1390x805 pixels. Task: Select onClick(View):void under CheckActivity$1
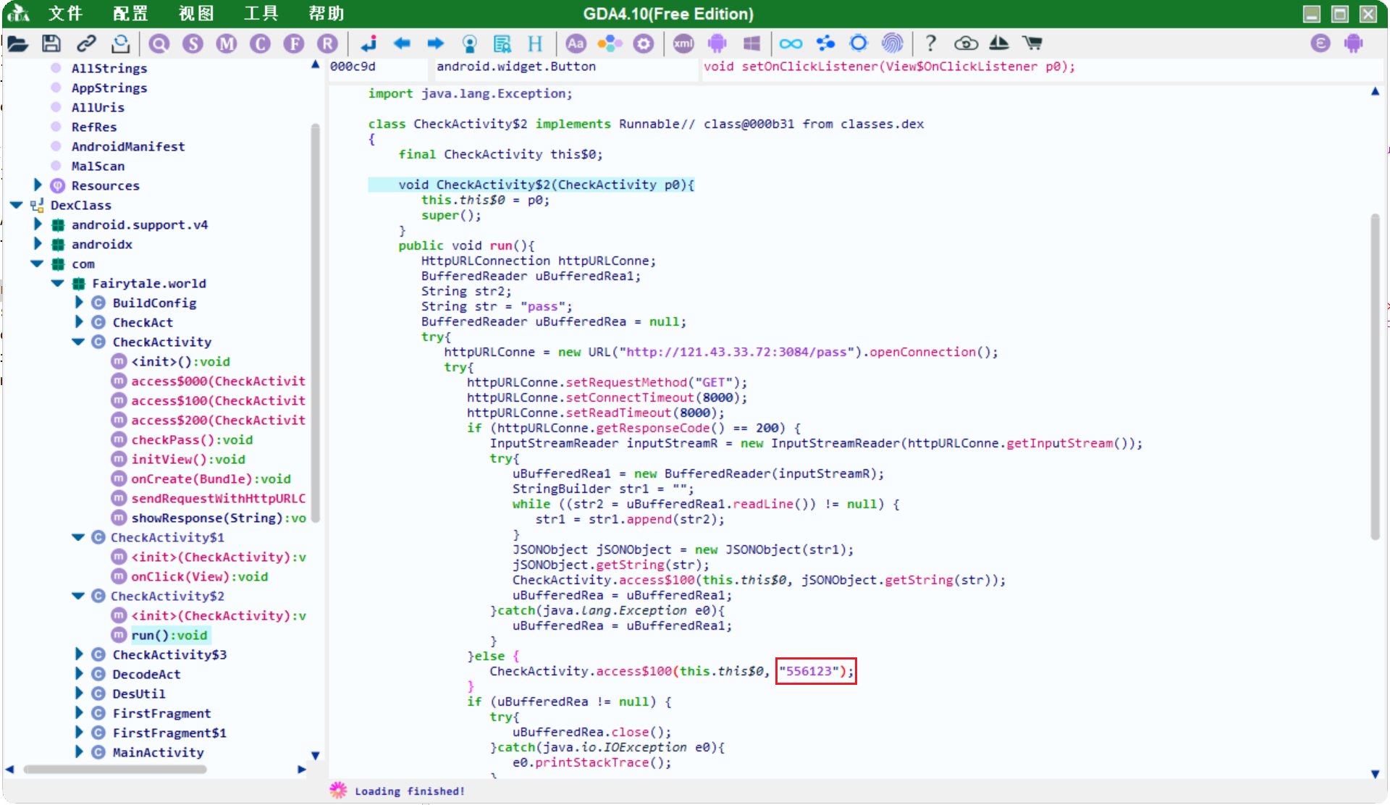coord(199,576)
